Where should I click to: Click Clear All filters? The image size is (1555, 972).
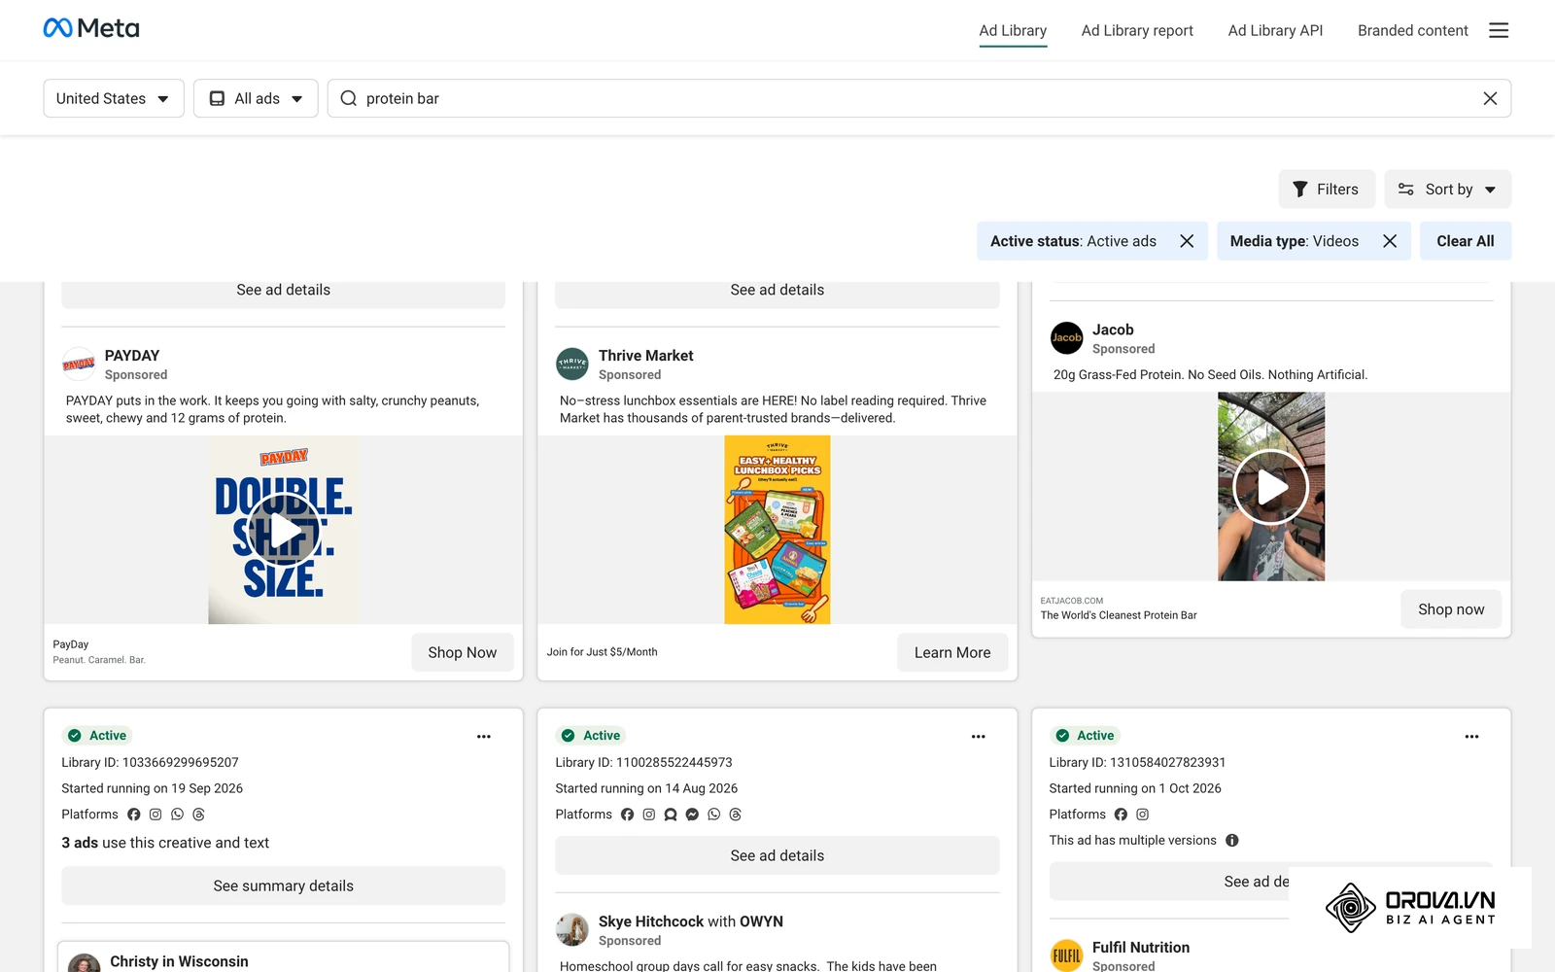point(1466,241)
